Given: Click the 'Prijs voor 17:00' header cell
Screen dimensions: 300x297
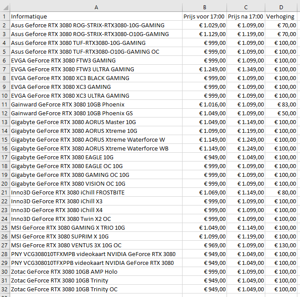Looking at the screenshot, I should pos(205,16).
